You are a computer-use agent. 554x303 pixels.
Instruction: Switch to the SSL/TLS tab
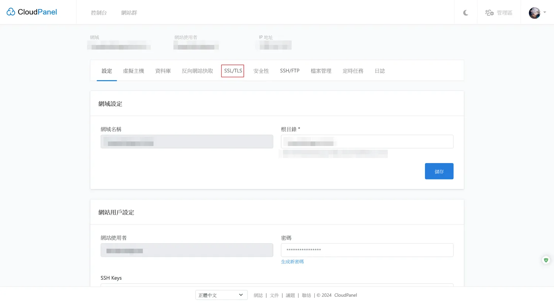233,71
